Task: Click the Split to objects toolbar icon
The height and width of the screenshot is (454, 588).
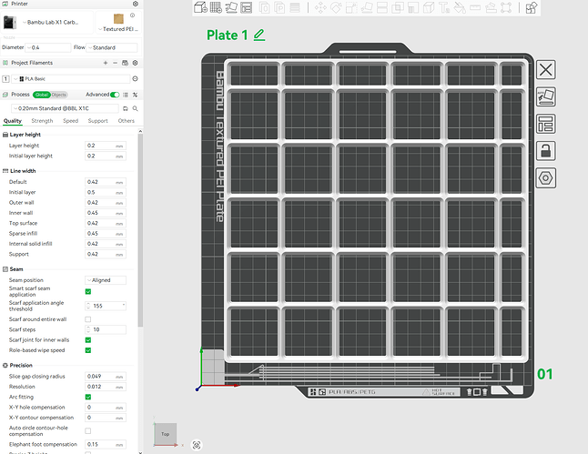Action: tap(264, 7)
